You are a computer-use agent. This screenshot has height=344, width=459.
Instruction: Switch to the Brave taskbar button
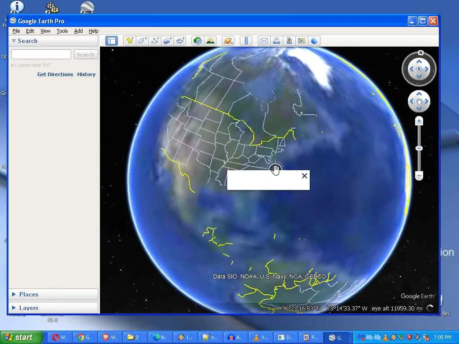110,337
